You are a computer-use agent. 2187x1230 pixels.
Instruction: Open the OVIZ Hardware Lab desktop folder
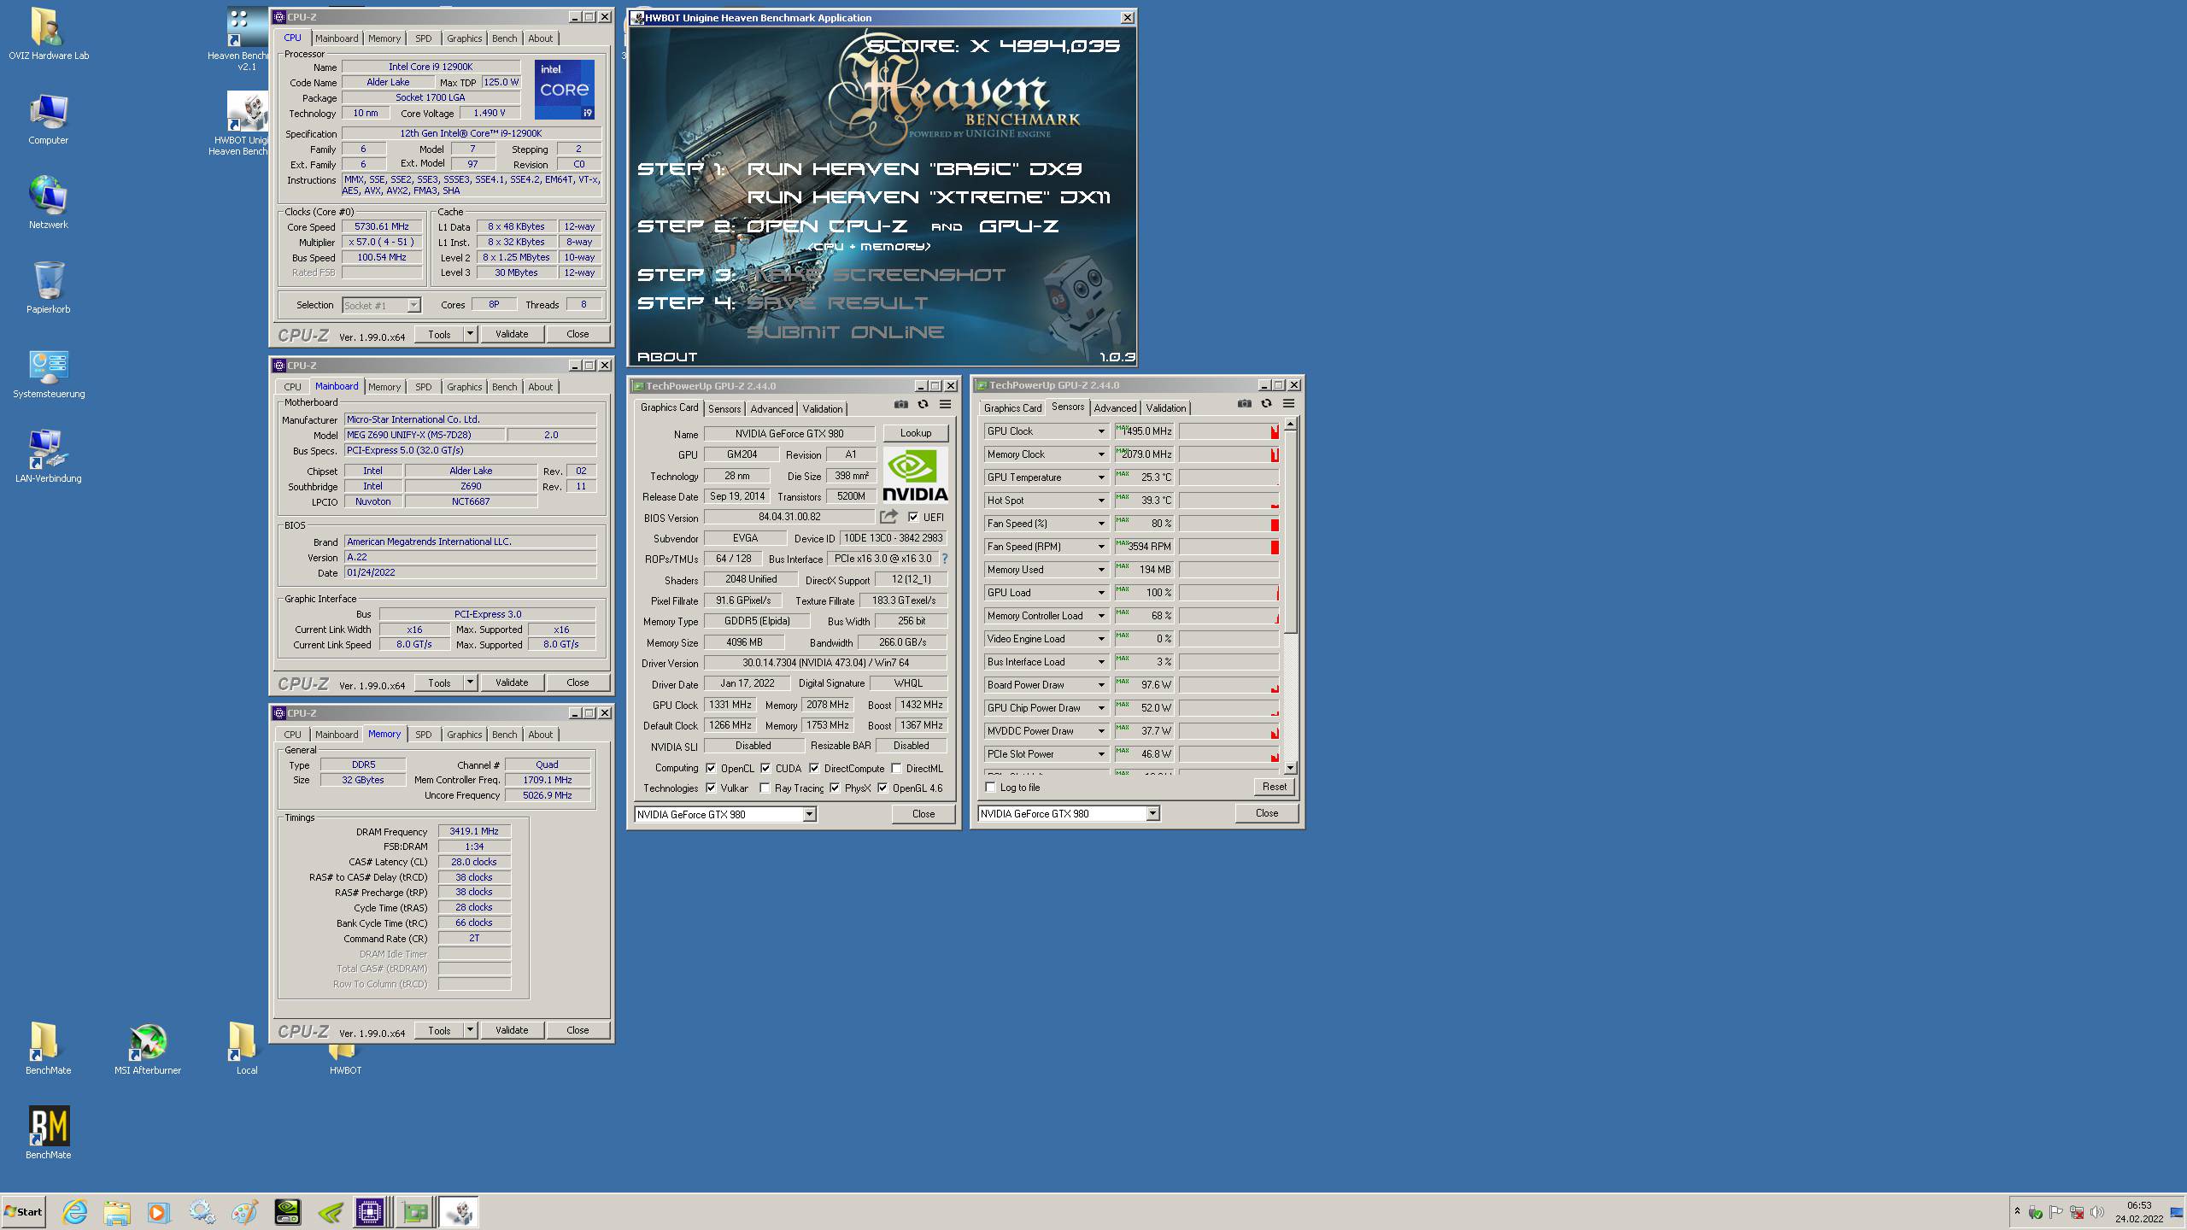click(x=48, y=34)
